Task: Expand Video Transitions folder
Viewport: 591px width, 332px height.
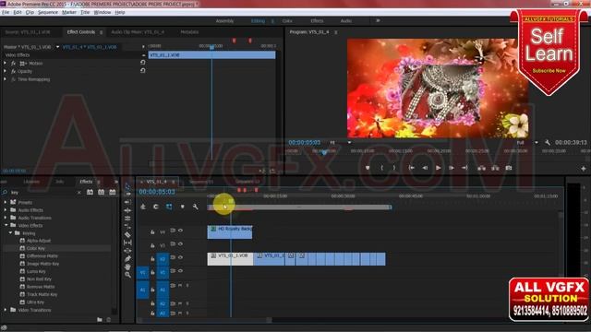Action: 6,310
